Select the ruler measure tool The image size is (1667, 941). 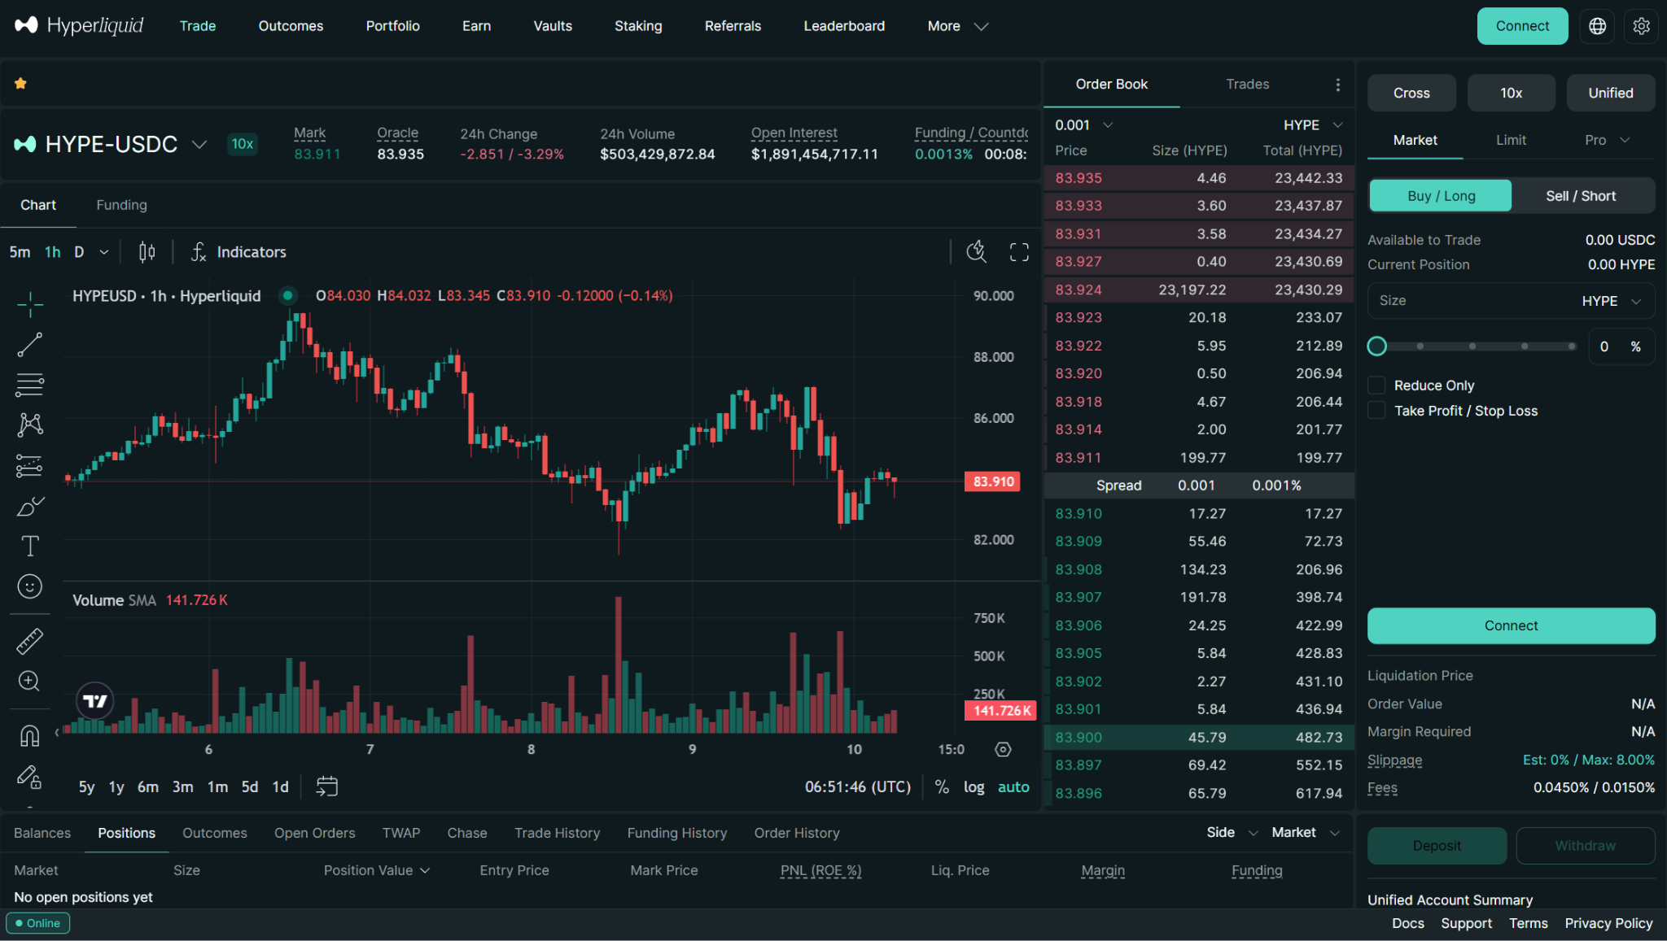29,641
